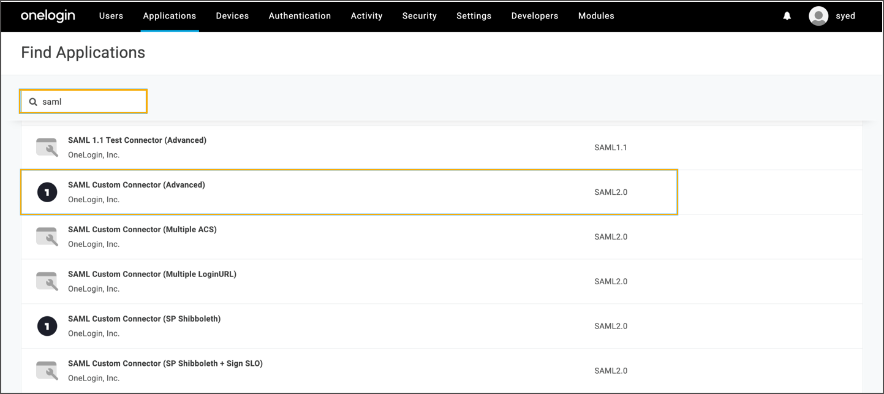Open the Users menu
Screen dimensions: 884x394
pyautogui.click(x=111, y=16)
